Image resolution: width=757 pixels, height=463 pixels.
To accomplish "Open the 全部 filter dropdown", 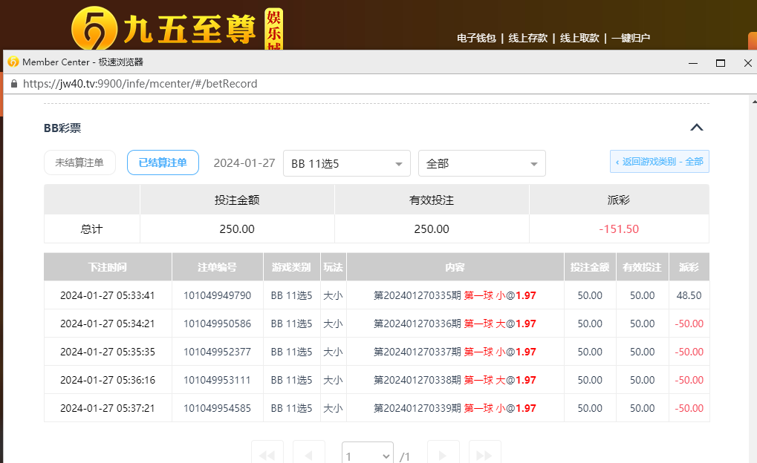I will [481, 163].
